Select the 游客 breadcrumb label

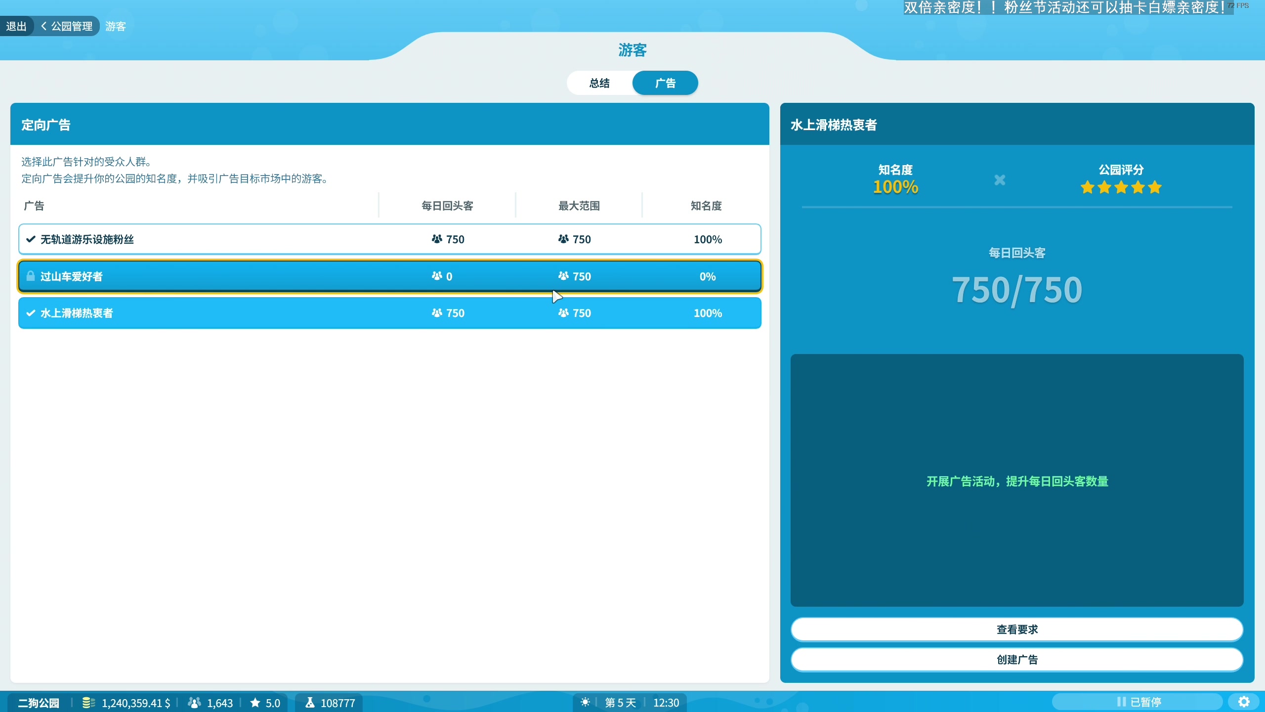(x=116, y=26)
